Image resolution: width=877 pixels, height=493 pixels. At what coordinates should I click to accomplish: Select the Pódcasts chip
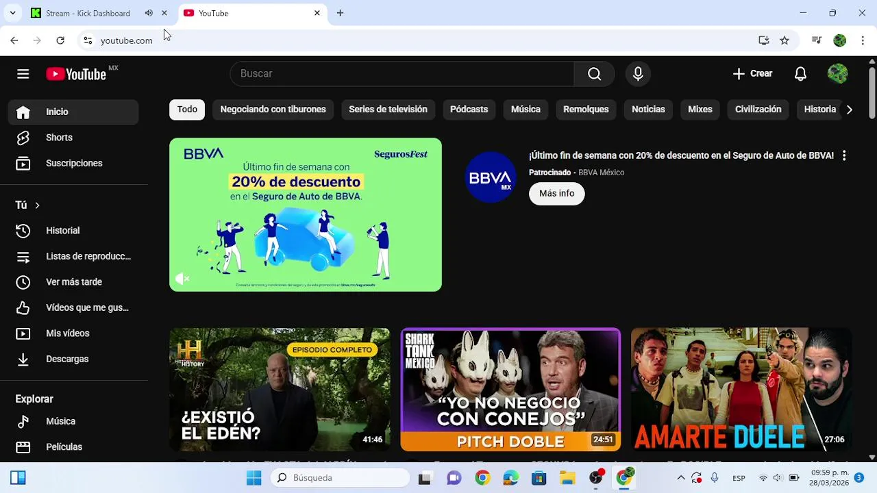(469, 110)
